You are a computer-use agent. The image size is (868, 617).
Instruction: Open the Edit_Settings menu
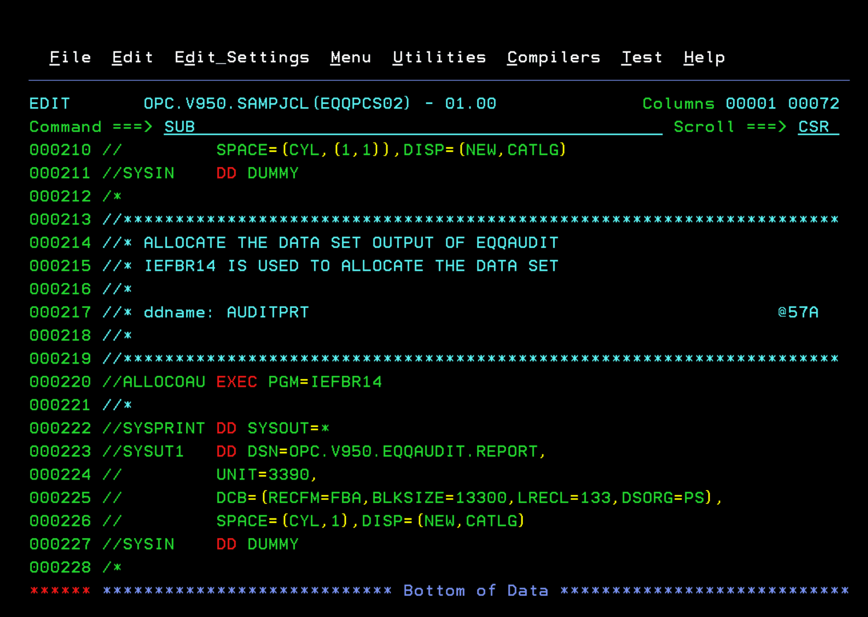tap(242, 58)
